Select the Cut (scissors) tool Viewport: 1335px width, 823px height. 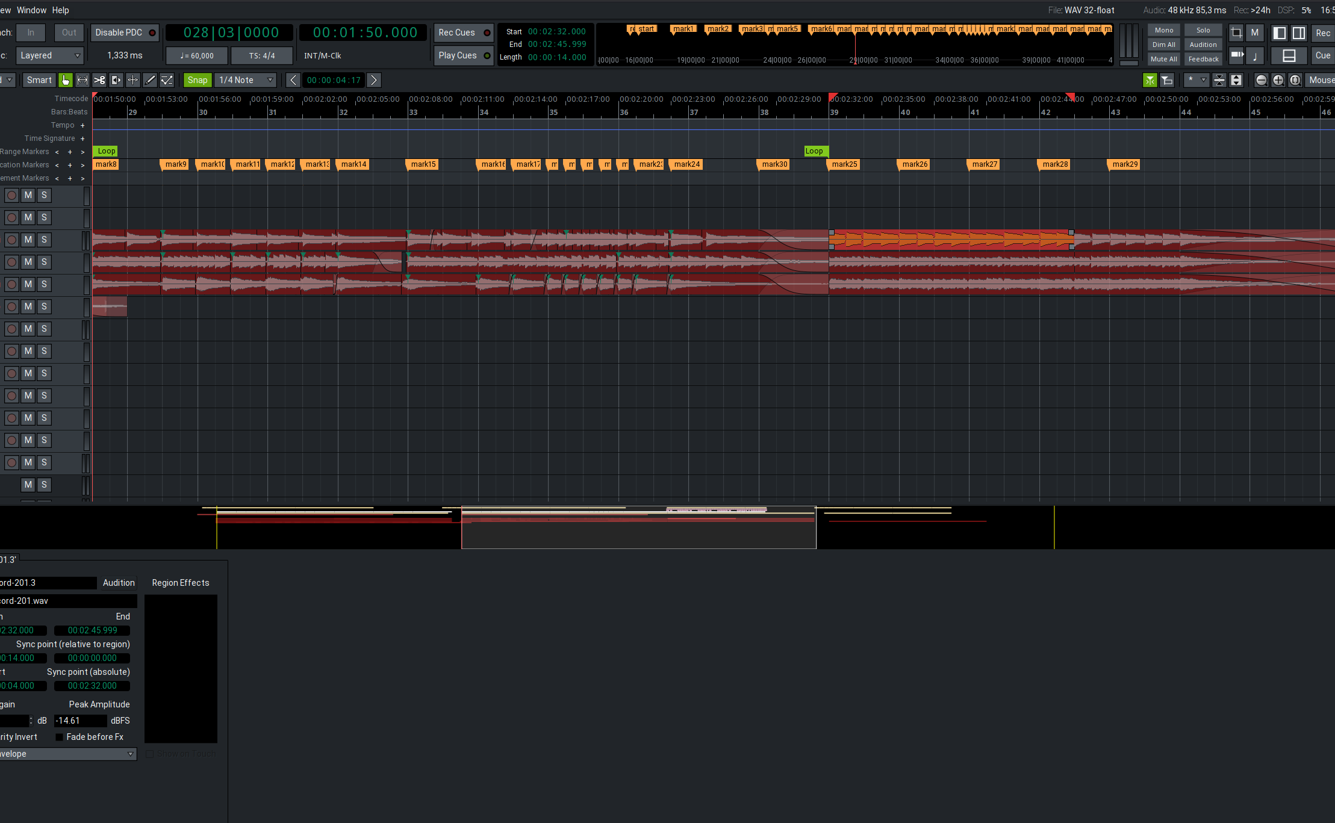99,80
